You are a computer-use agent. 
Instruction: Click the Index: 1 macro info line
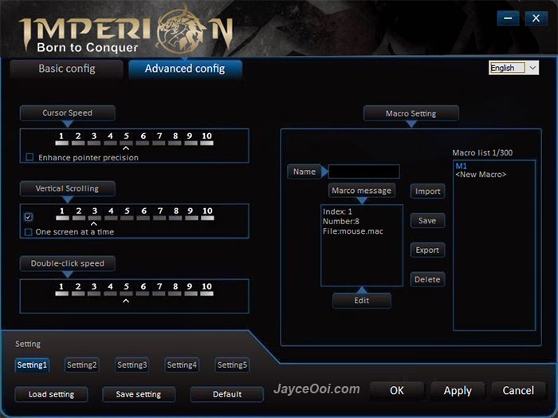337,211
